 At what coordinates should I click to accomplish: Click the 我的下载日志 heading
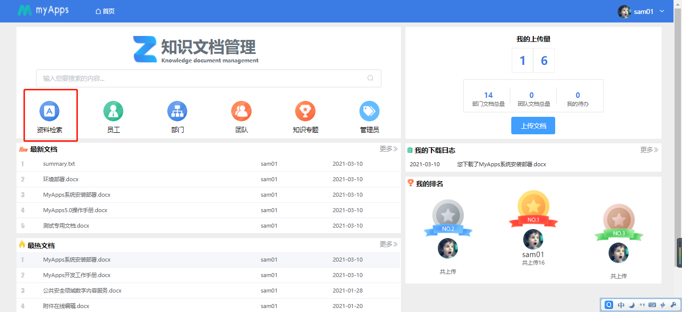click(x=435, y=150)
